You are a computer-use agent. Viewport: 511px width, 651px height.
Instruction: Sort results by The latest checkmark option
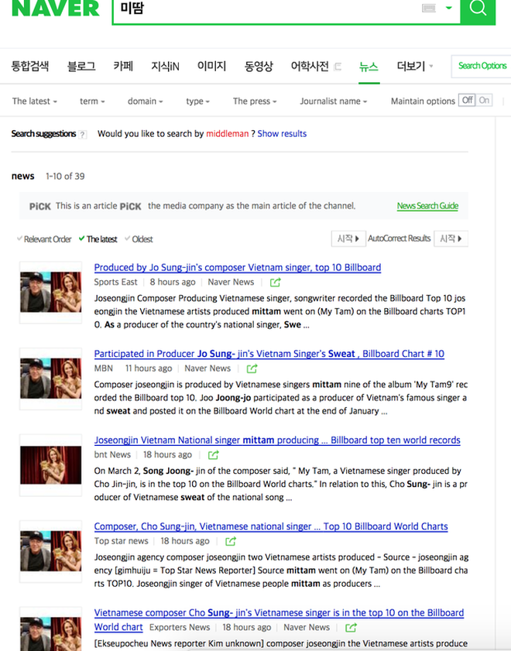98,239
